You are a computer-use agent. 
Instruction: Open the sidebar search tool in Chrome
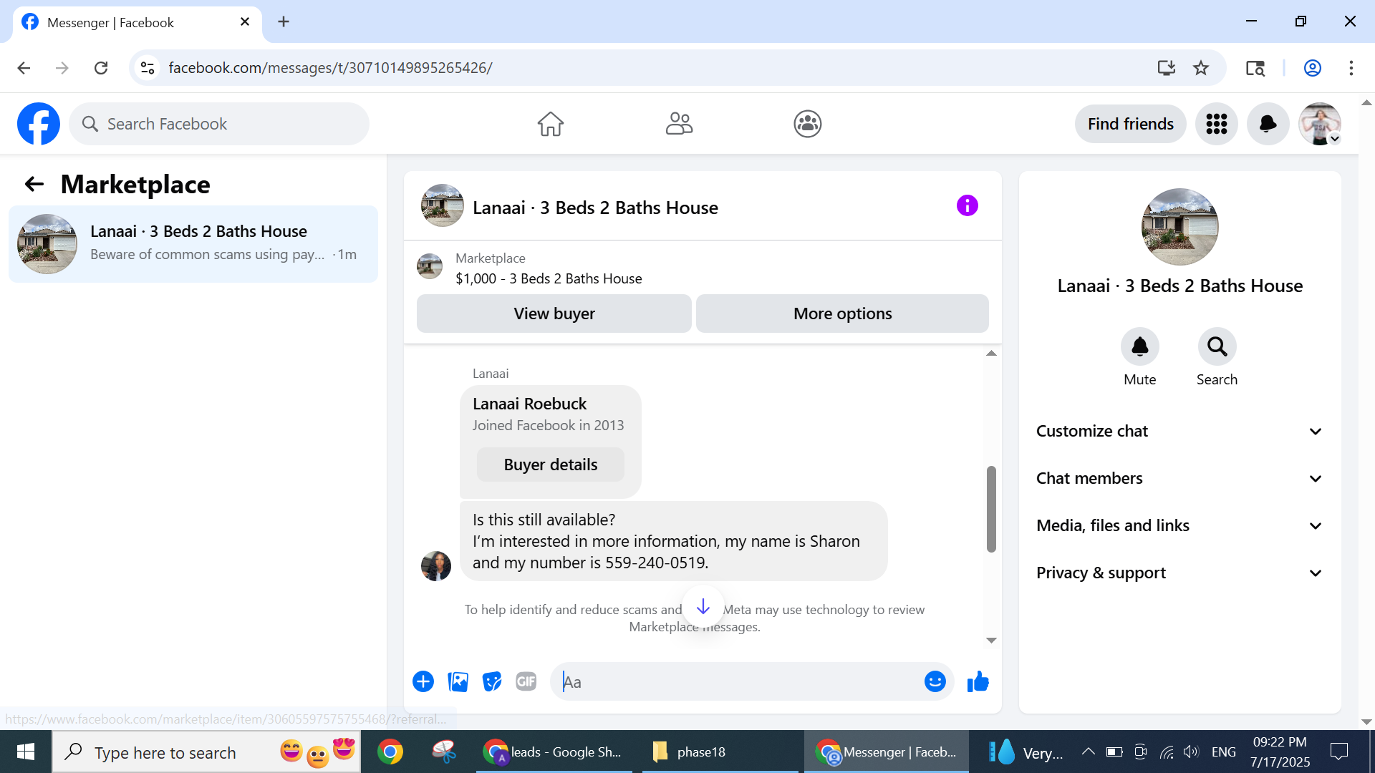(1255, 68)
